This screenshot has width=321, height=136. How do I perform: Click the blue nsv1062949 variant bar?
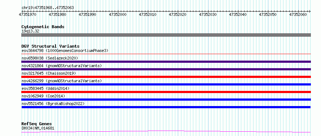(x=166, y=100)
